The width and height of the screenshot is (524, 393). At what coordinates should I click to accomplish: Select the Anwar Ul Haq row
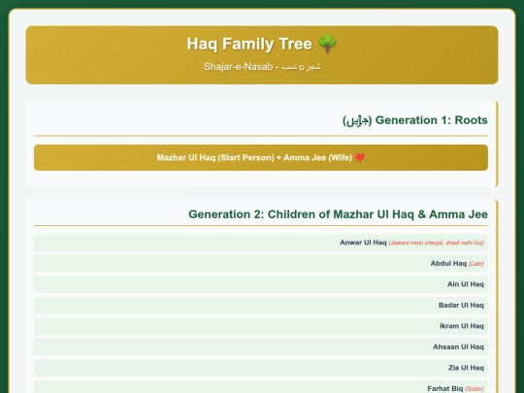[261, 243]
